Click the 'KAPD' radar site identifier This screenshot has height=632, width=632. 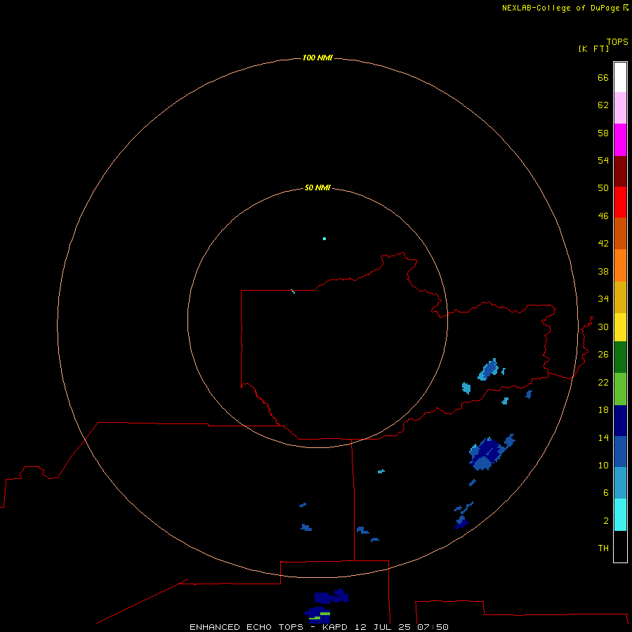[x=336, y=627]
